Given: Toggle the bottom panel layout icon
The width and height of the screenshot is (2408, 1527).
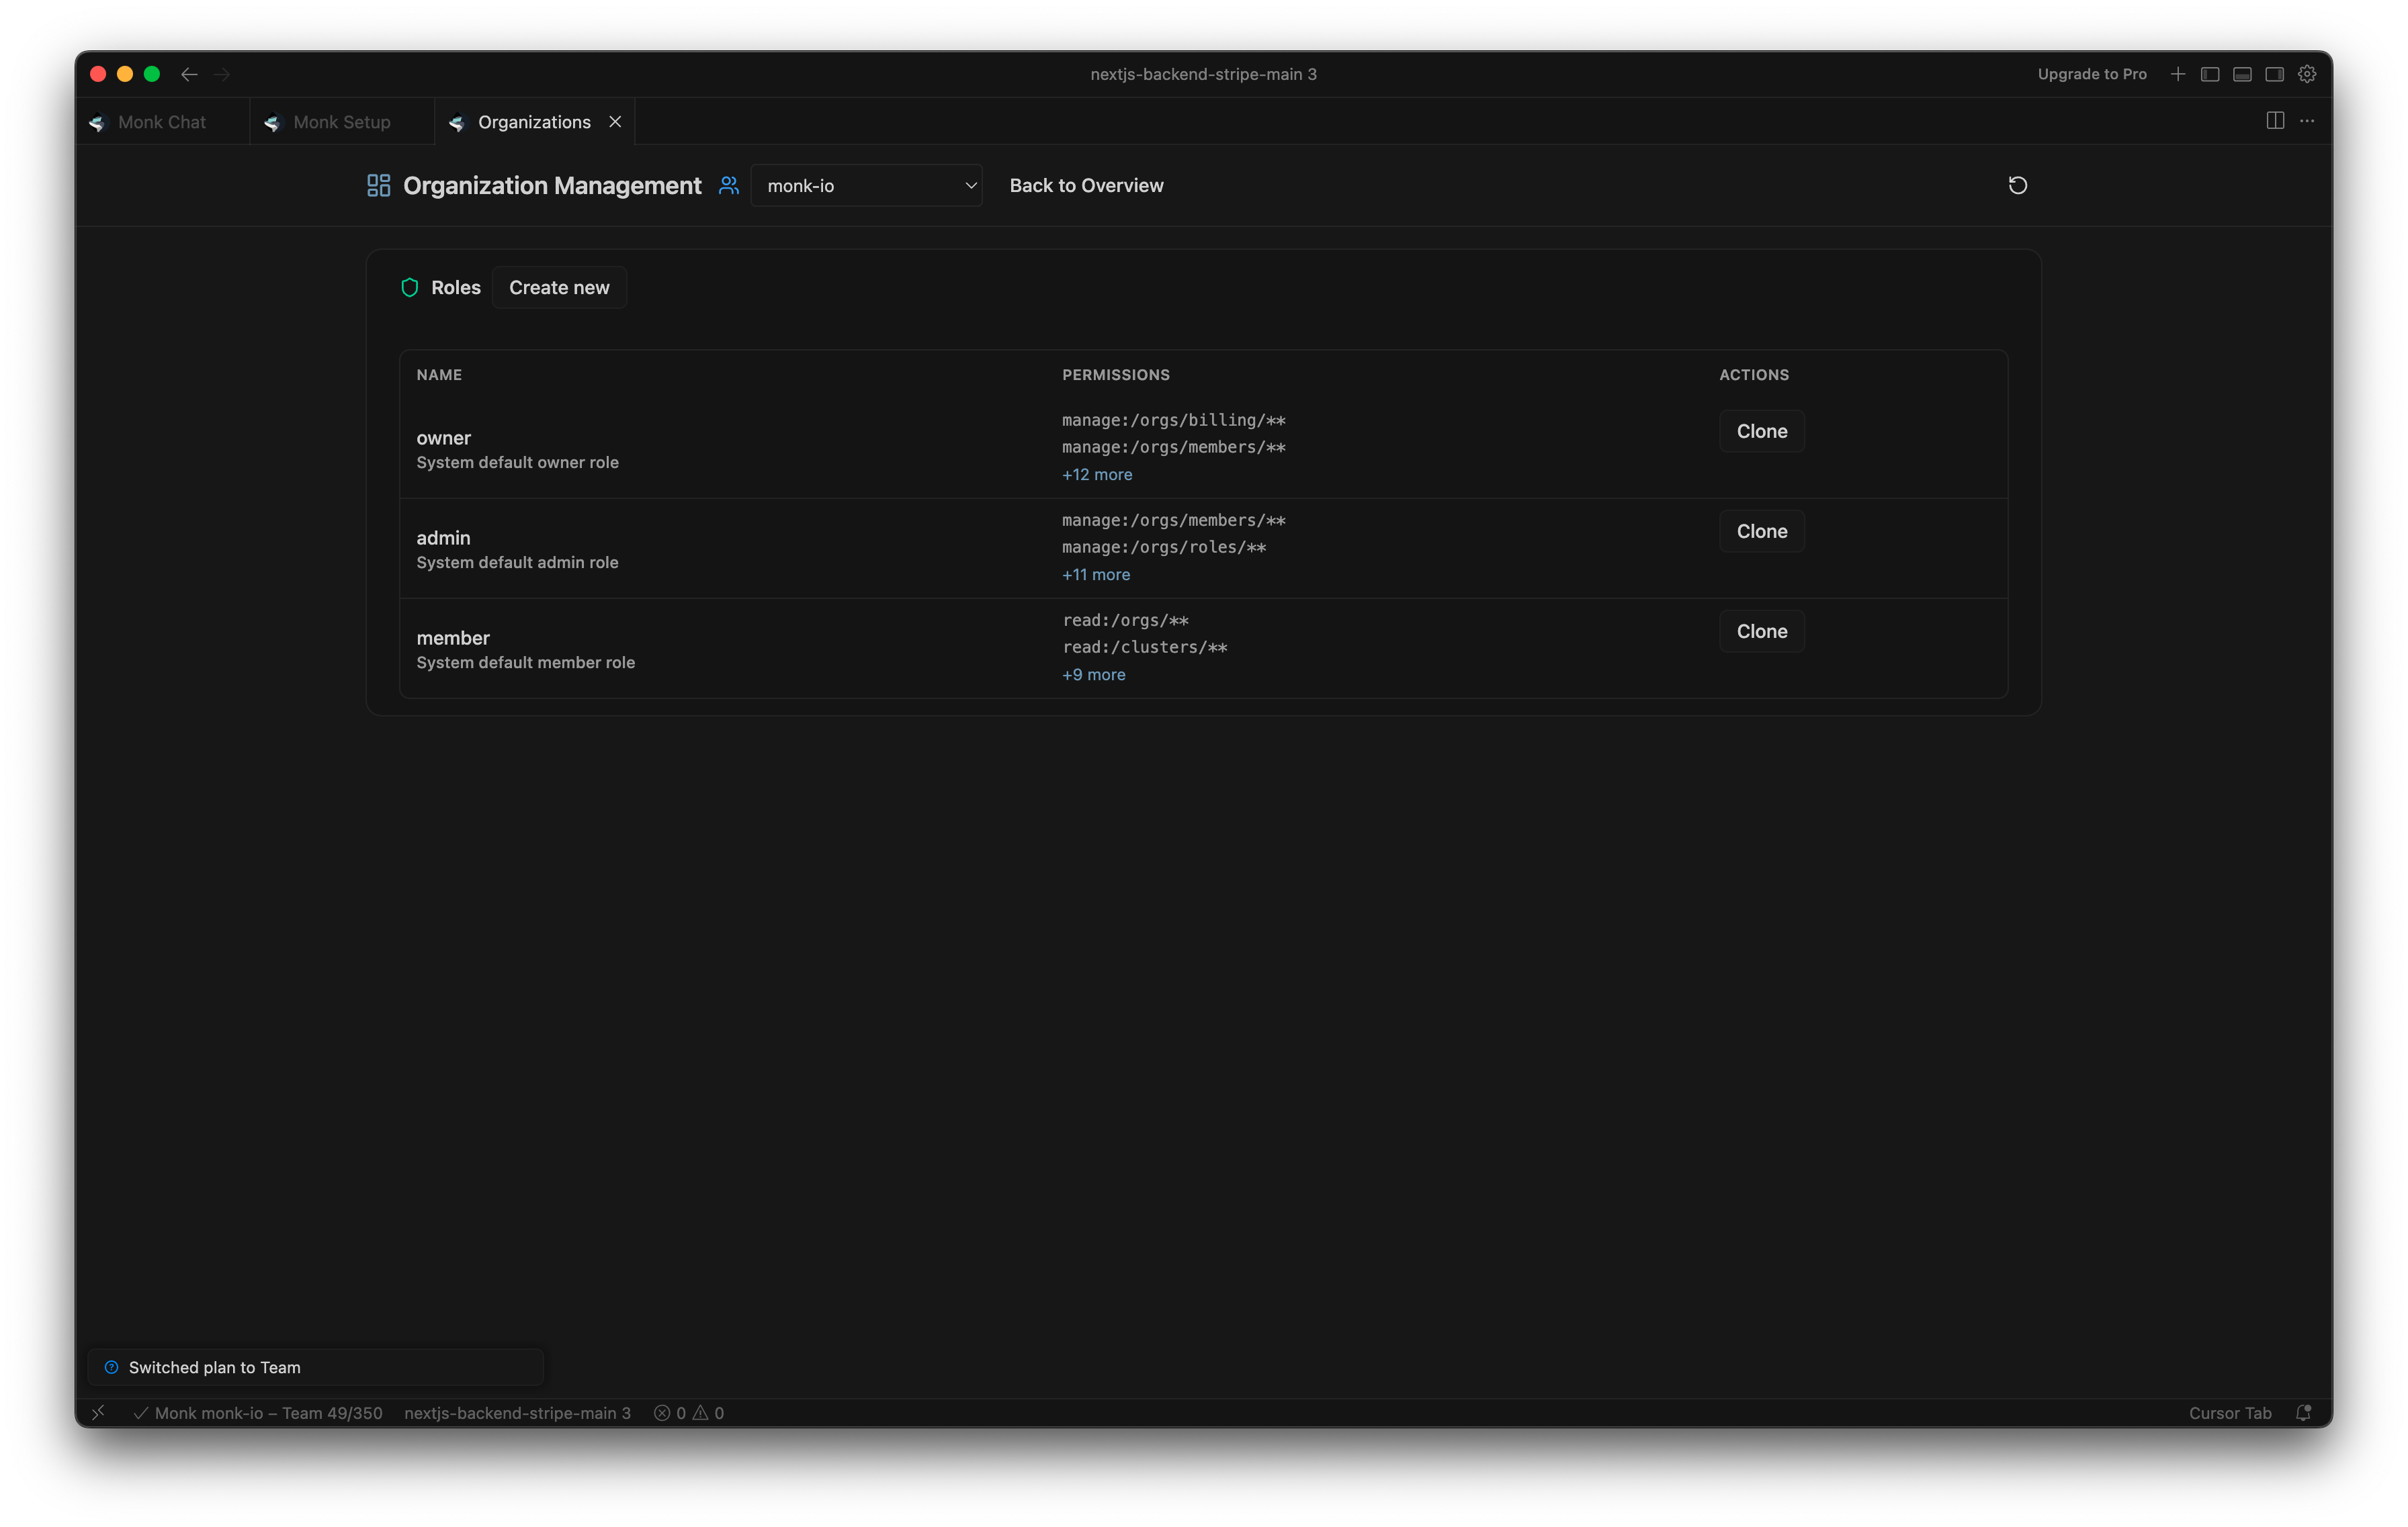Looking at the screenshot, I should pyautogui.click(x=2242, y=74).
